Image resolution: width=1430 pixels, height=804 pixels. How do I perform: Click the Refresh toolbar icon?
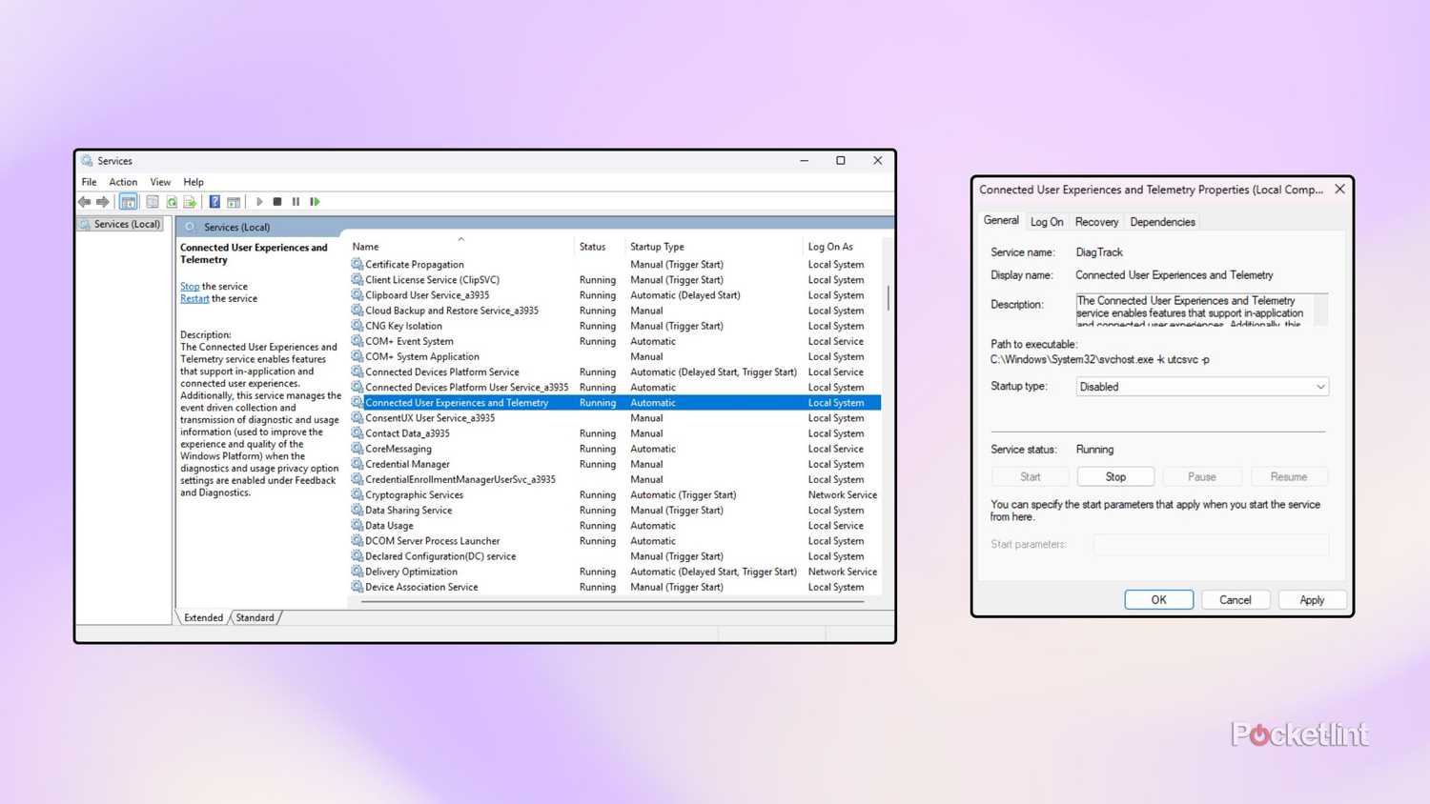click(172, 201)
